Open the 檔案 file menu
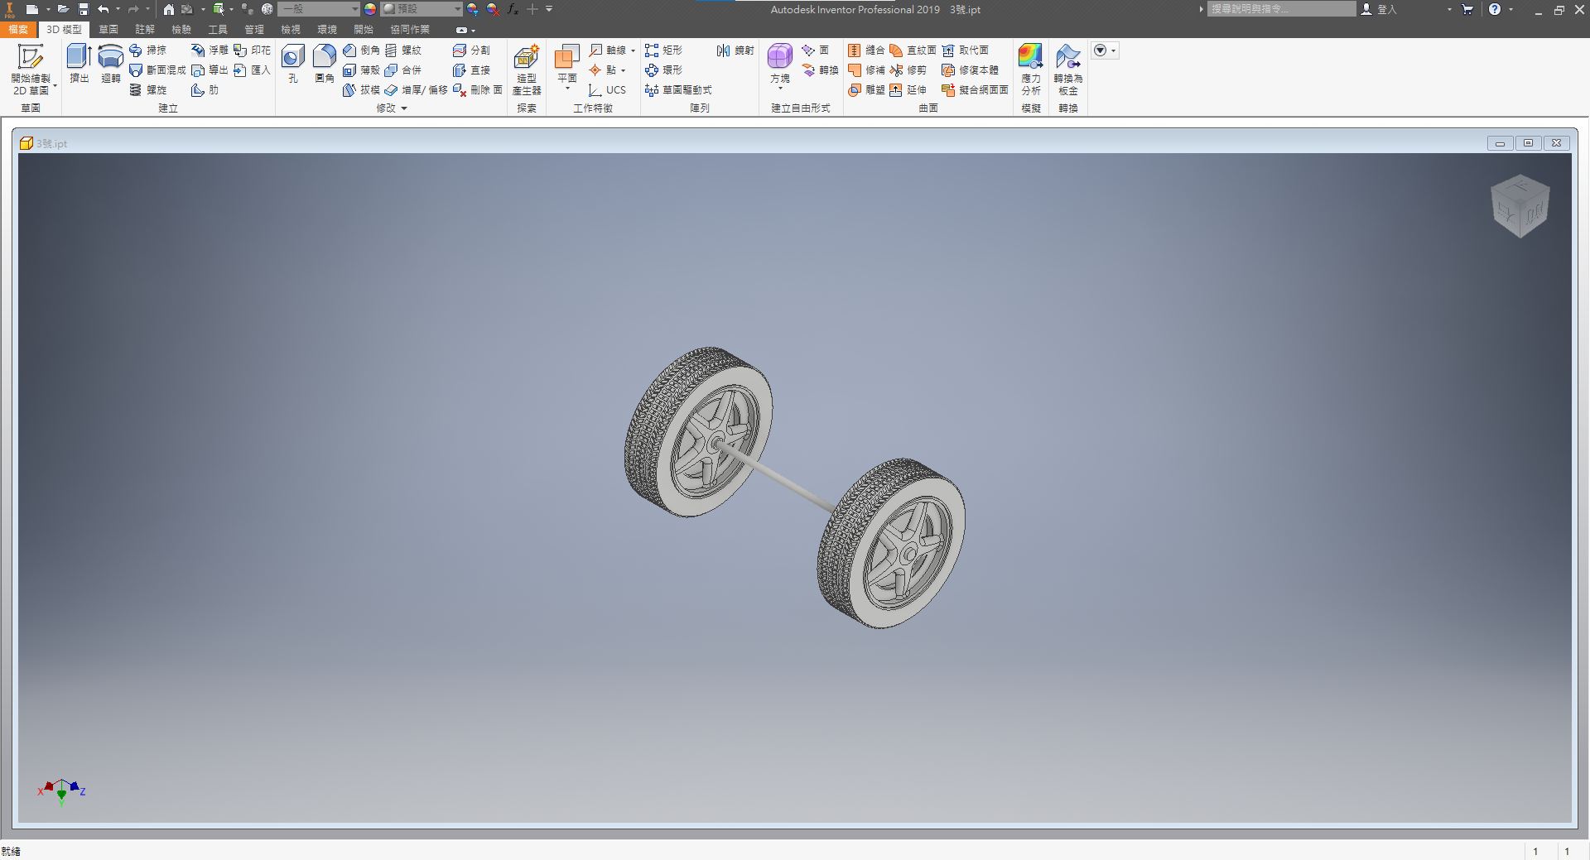Screen dimensions: 1590x860 (18, 29)
